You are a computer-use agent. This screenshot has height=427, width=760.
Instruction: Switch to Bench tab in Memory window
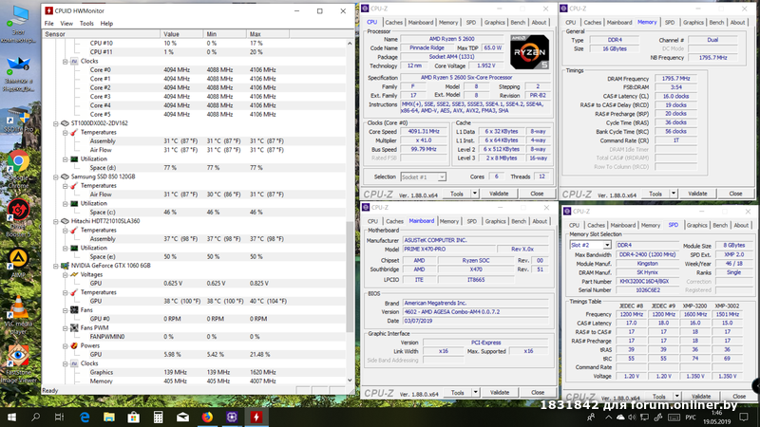(x=716, y=22)
